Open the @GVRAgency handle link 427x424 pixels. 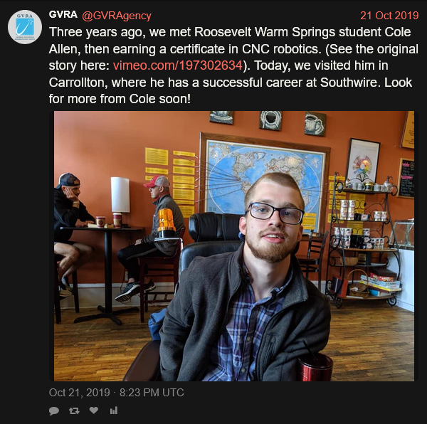pos(117,16)
